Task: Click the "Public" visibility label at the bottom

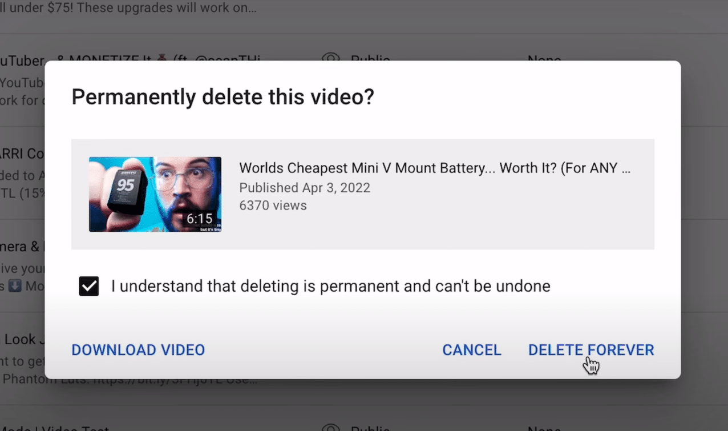Action: click(x=370, y=428)
